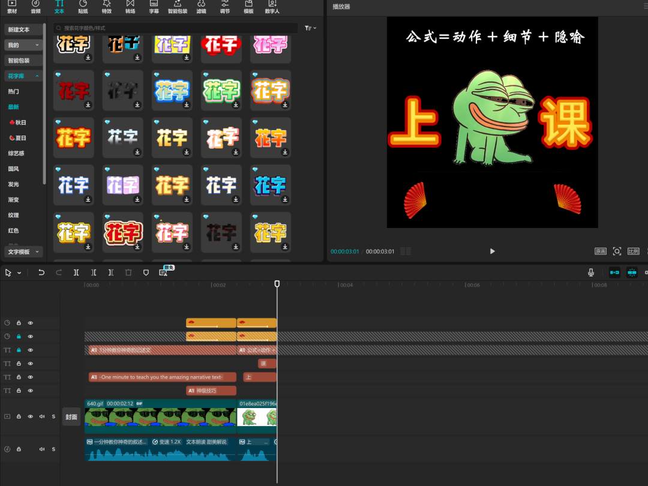
Task: Click the microphone record voiceover icon
Action: pos(591,272)
